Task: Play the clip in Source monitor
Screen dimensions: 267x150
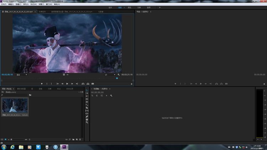Action: [67, 84]
